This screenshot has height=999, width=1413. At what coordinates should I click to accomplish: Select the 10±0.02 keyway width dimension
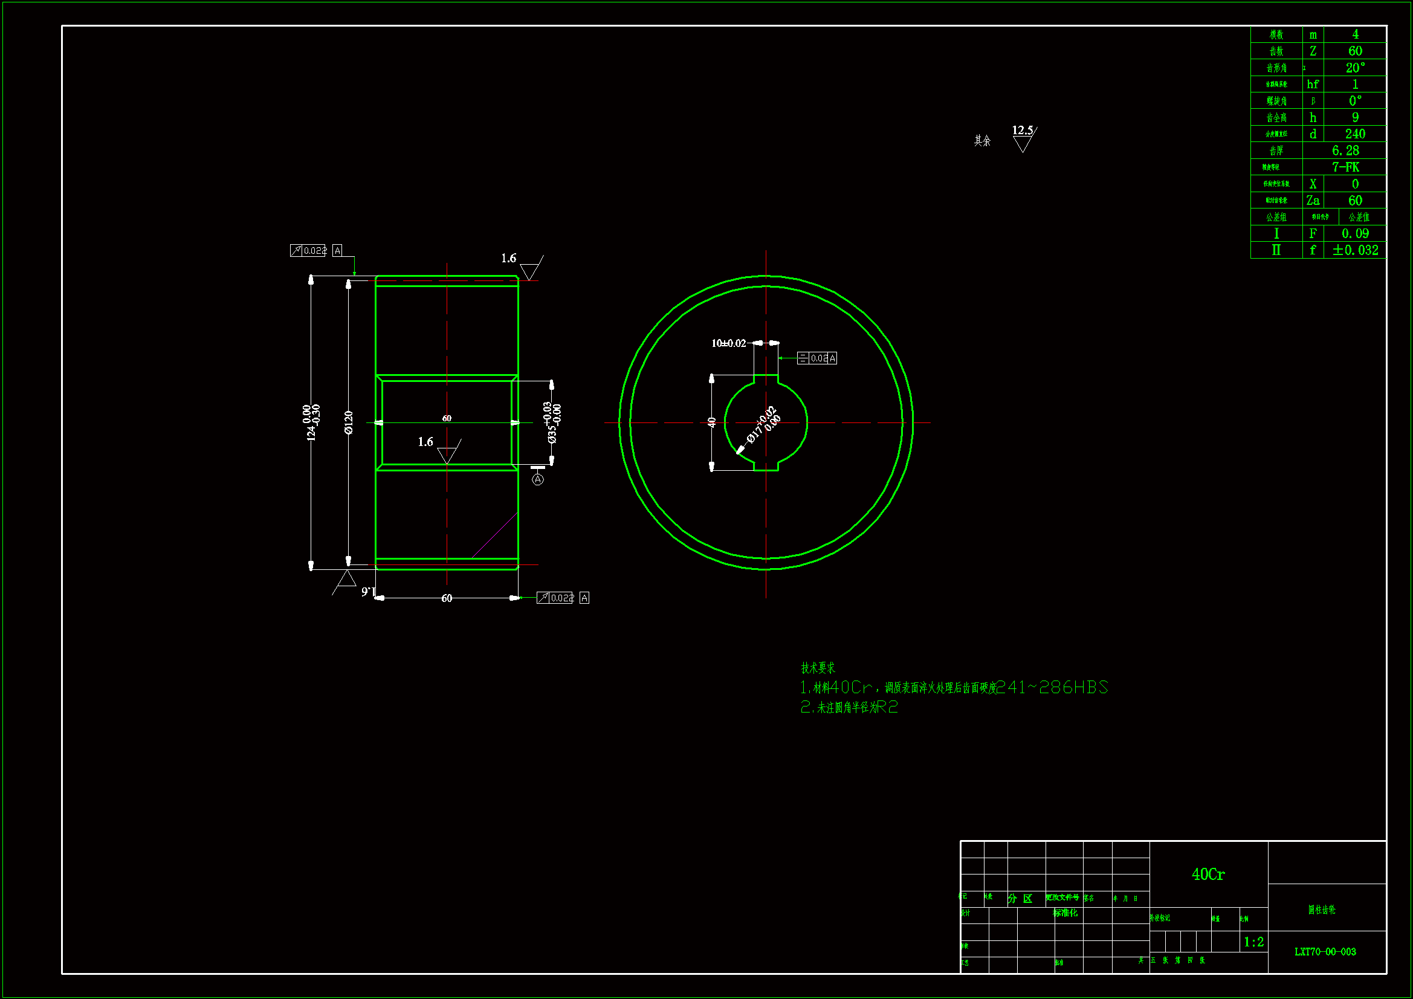pos(729,343)
